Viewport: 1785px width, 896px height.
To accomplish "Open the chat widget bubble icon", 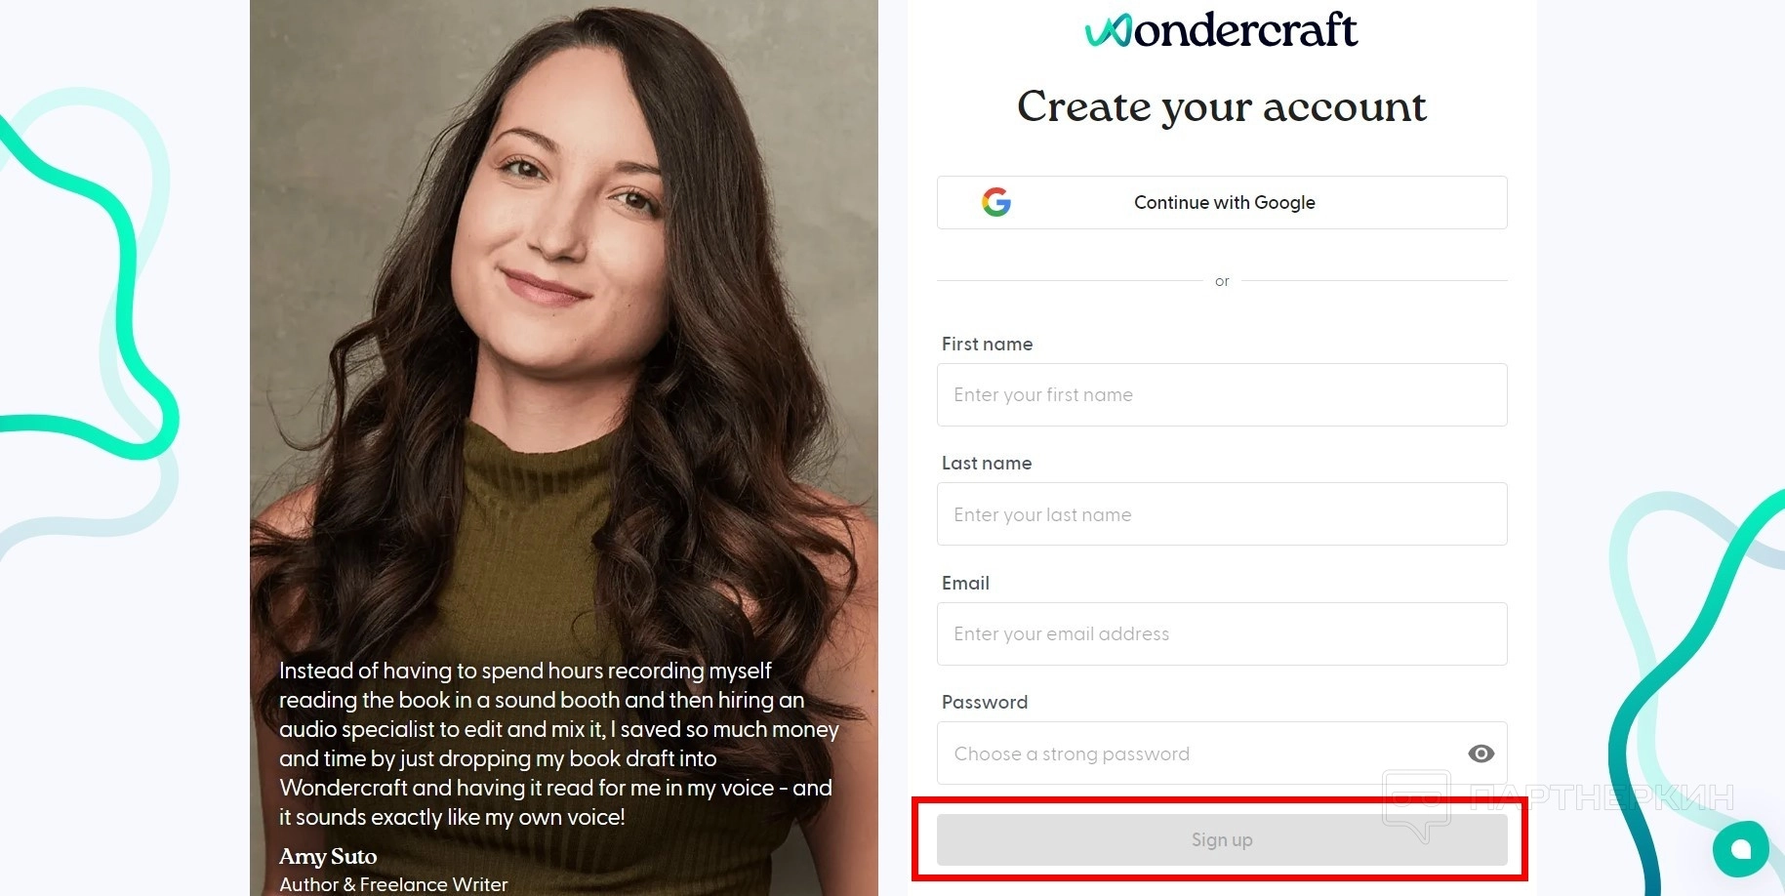I will (1740, 849).
